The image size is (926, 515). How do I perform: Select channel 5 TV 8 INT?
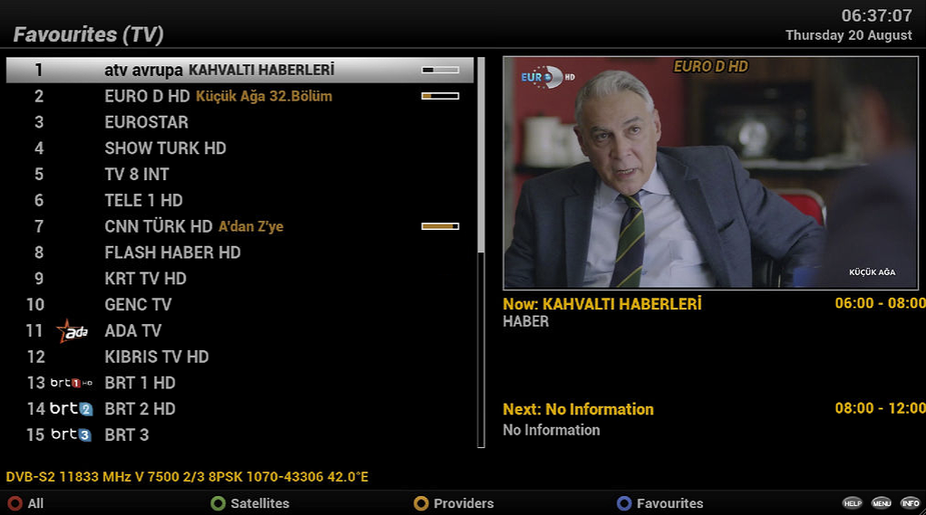[x=240, y=174]
